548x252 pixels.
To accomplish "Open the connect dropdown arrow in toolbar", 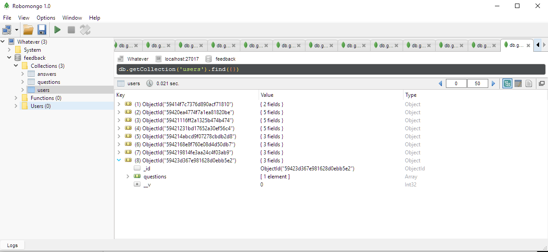I will [17, 30].
